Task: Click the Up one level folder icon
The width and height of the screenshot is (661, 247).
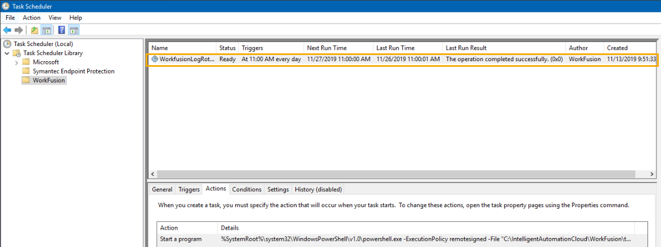Action: pos(34,30)
